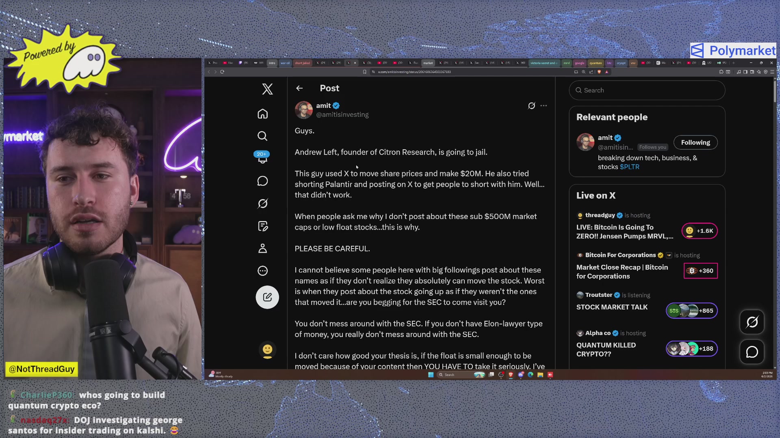Open the Articles icon in sidebar
This screenshot has width=780, height=438.
[262, 226]
